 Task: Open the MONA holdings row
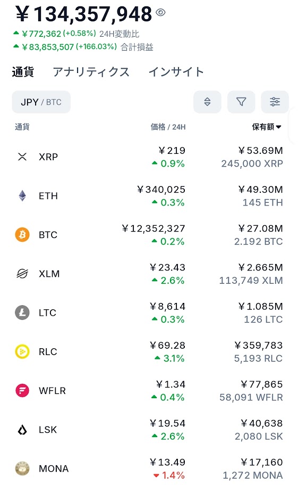point(149,468)
